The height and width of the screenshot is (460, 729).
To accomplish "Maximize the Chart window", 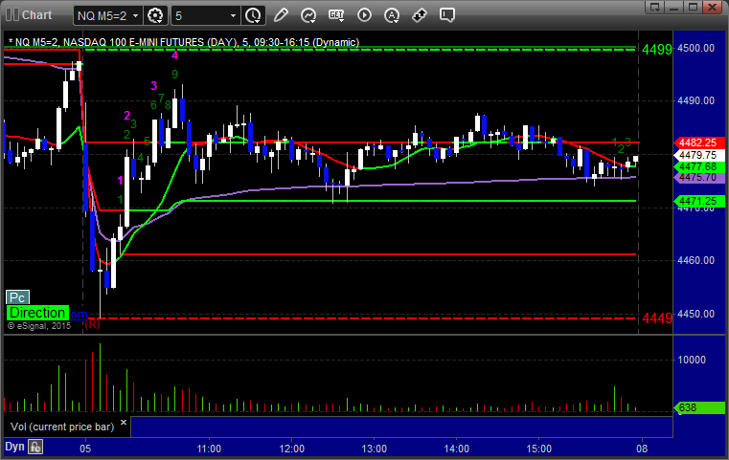I will pyautogui.click(x=693, y=7).
